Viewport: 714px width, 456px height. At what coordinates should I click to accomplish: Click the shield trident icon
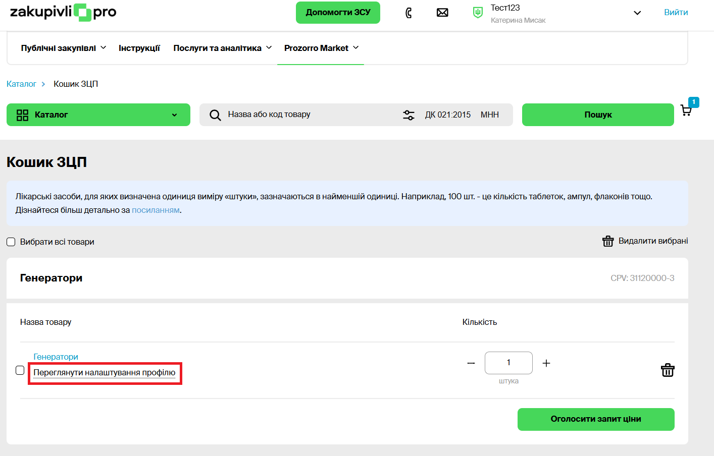coord(477,13)
